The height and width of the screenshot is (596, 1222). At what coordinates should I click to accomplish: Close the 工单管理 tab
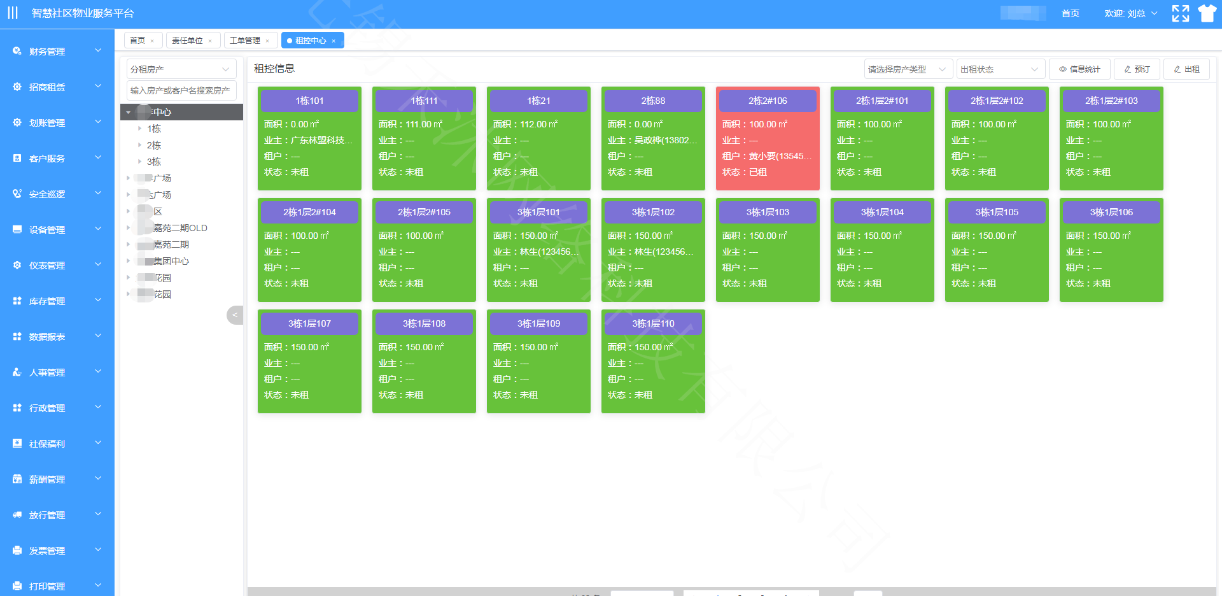pos(267,41)
